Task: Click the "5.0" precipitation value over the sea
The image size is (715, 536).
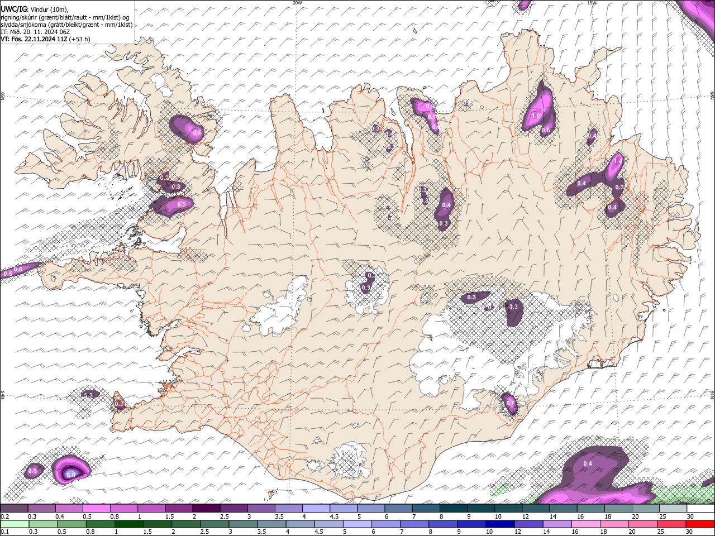Action: point(70,475)
